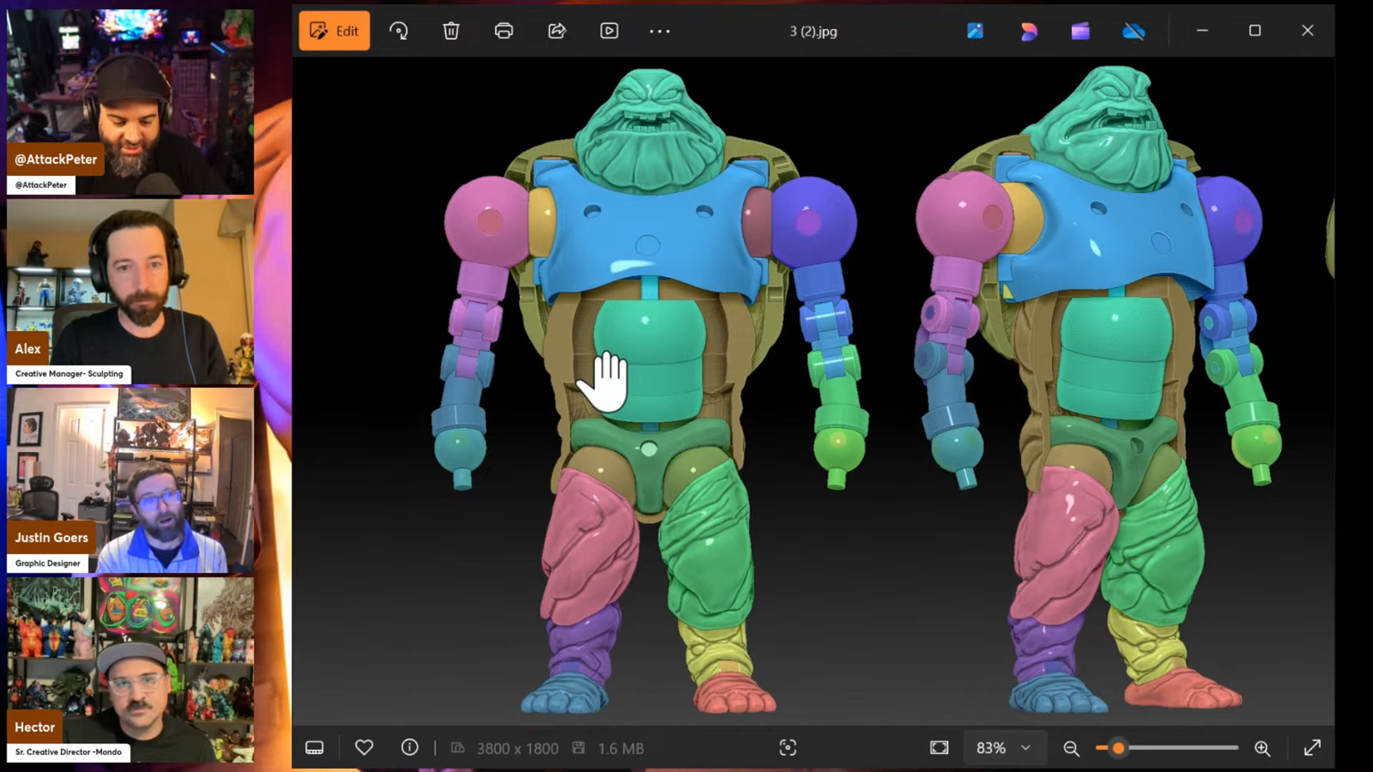The image size is (1373, 772).
Task: Delete the image with the trash icon
Action: tap(451, 31)
